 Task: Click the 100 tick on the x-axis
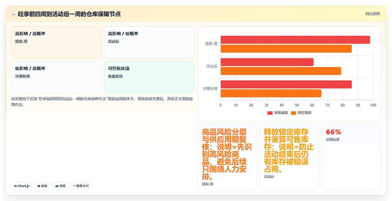coord(373,105)
